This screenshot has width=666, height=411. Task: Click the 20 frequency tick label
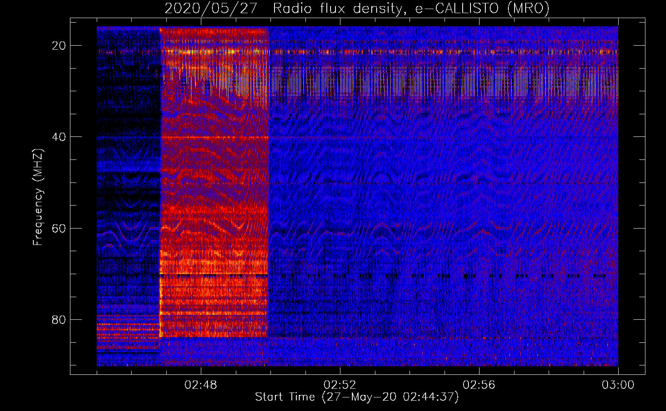59,46
